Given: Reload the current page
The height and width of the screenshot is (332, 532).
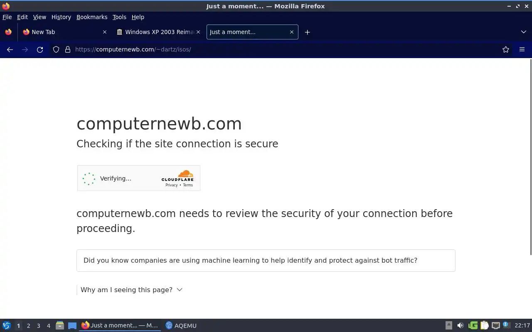Looking at the screenshot, I should 40,49.
